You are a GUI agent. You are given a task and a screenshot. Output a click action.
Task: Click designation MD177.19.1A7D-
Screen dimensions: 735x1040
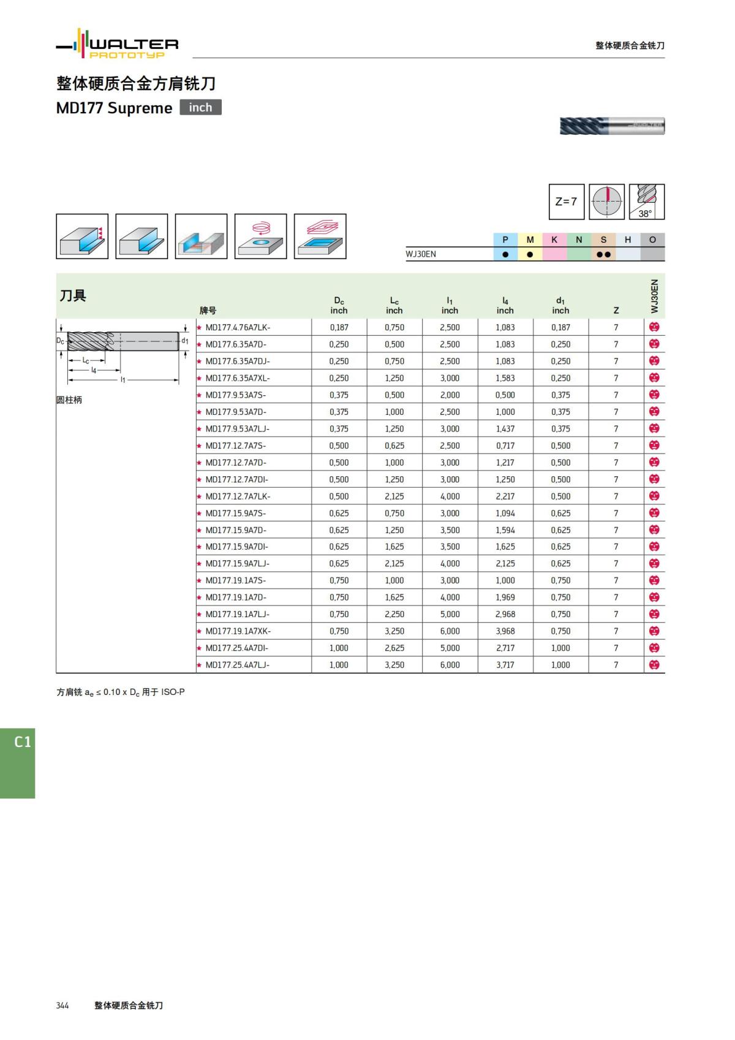point(236,597)
